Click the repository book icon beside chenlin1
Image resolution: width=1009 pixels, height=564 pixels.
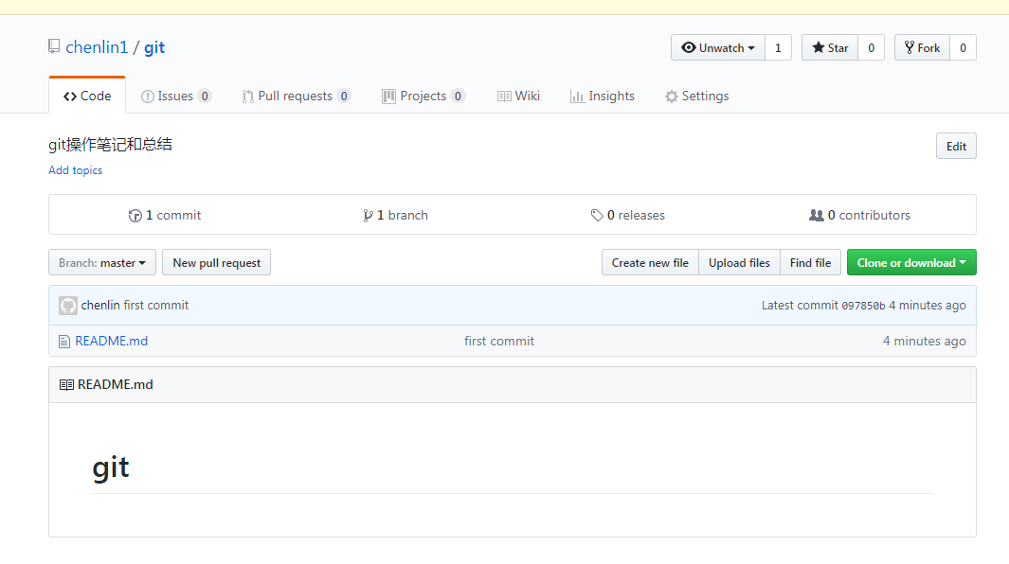pos(54,46)
